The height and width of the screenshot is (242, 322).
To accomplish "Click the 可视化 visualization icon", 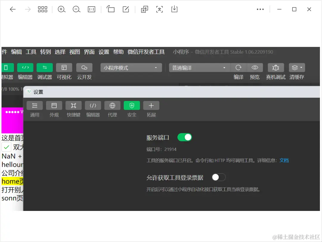I will [64, 68].
